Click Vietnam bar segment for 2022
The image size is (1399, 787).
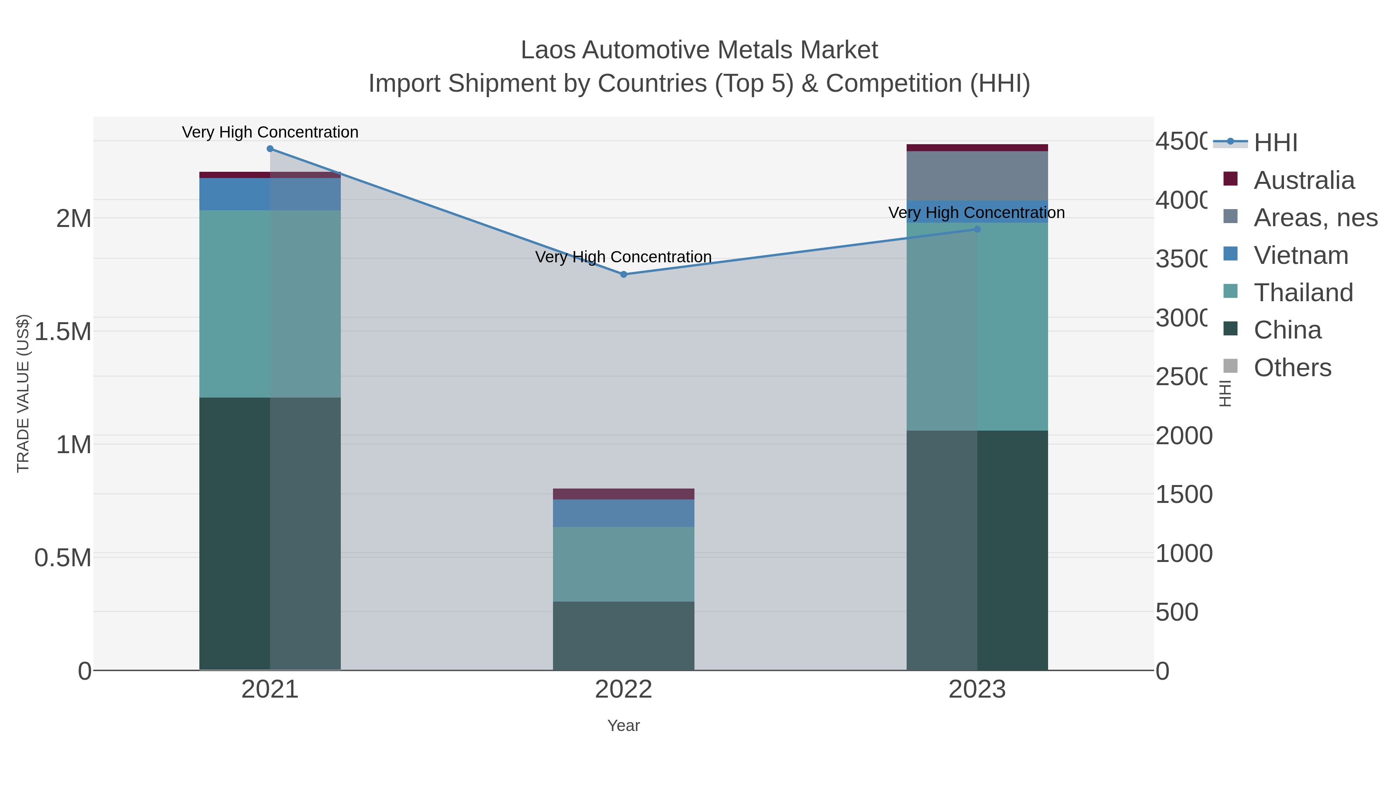(623, 513)
